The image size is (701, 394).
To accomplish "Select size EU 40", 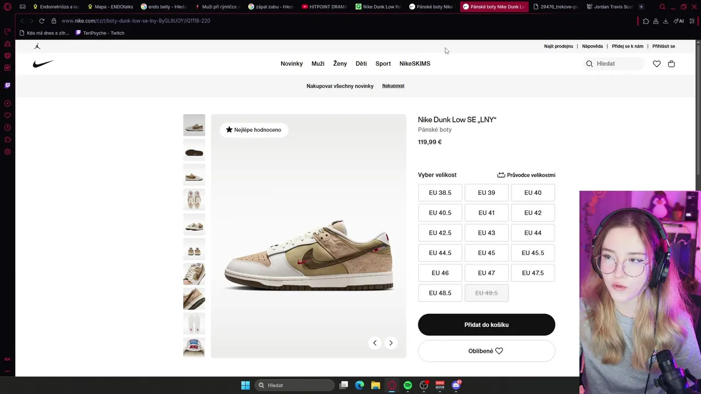I will coord(533,193).
